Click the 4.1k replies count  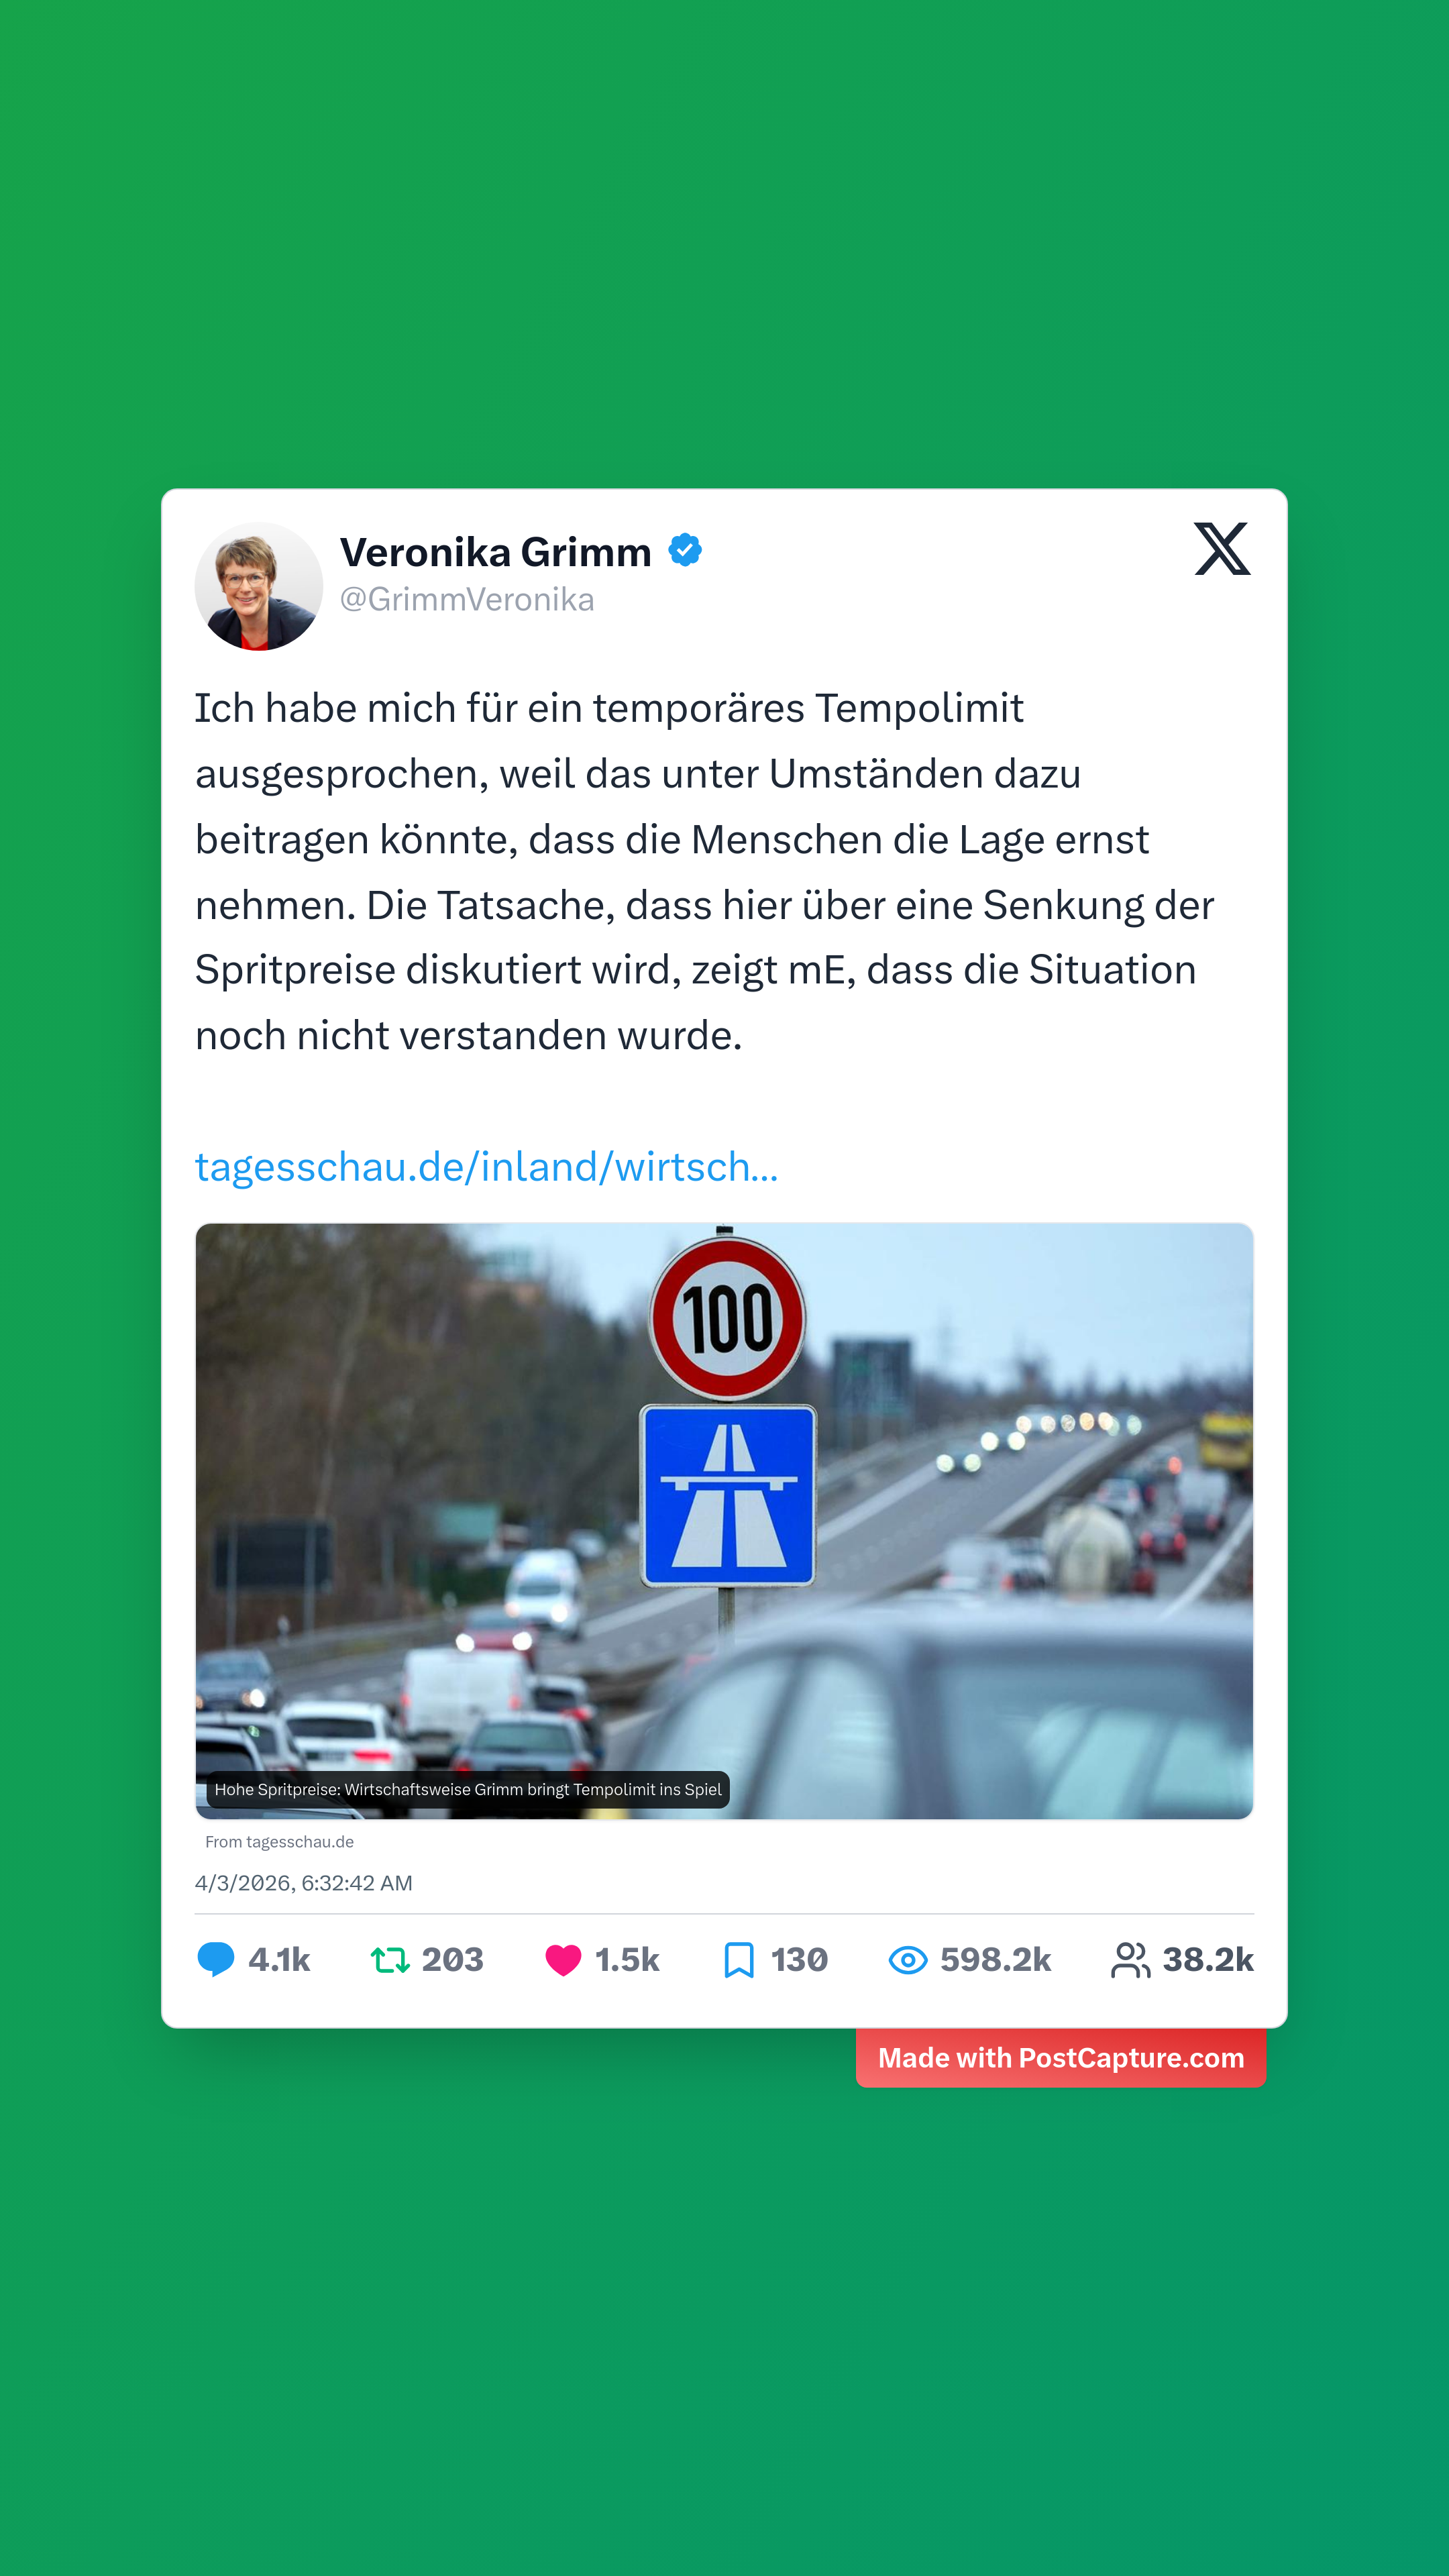pos(279,1960)
